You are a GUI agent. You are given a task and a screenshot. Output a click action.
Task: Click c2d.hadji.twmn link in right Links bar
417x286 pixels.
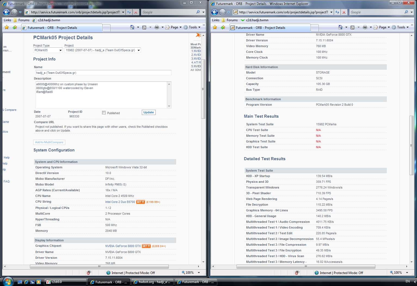point(255,20)
